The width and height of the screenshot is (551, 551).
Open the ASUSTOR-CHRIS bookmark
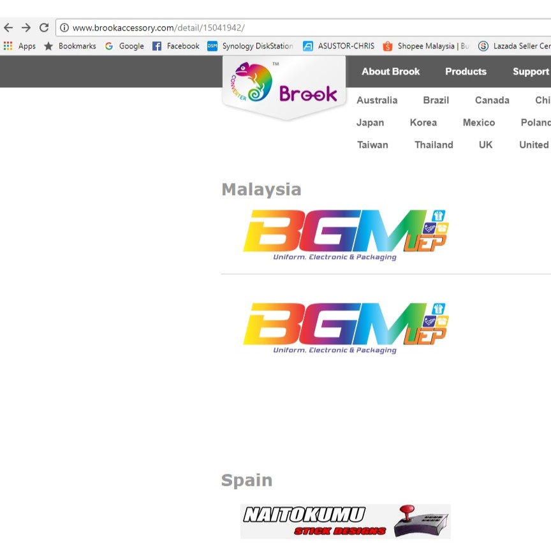339,46
